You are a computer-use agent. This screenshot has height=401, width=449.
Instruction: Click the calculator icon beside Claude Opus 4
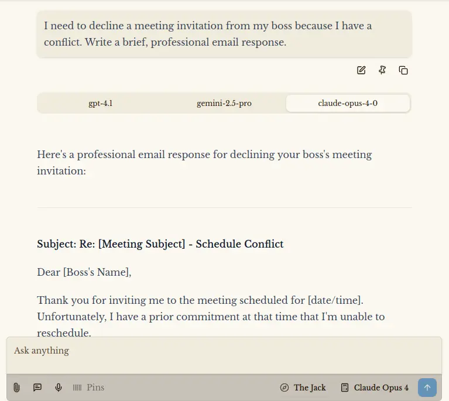pyautogui.click(x=345, y=388)
